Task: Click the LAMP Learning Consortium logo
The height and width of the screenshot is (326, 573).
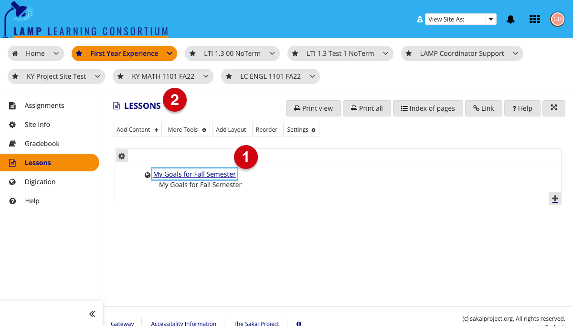Action: point(86,20)
